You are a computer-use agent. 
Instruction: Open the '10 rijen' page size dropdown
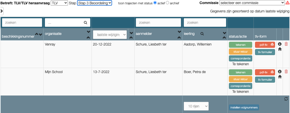point(196,106)
